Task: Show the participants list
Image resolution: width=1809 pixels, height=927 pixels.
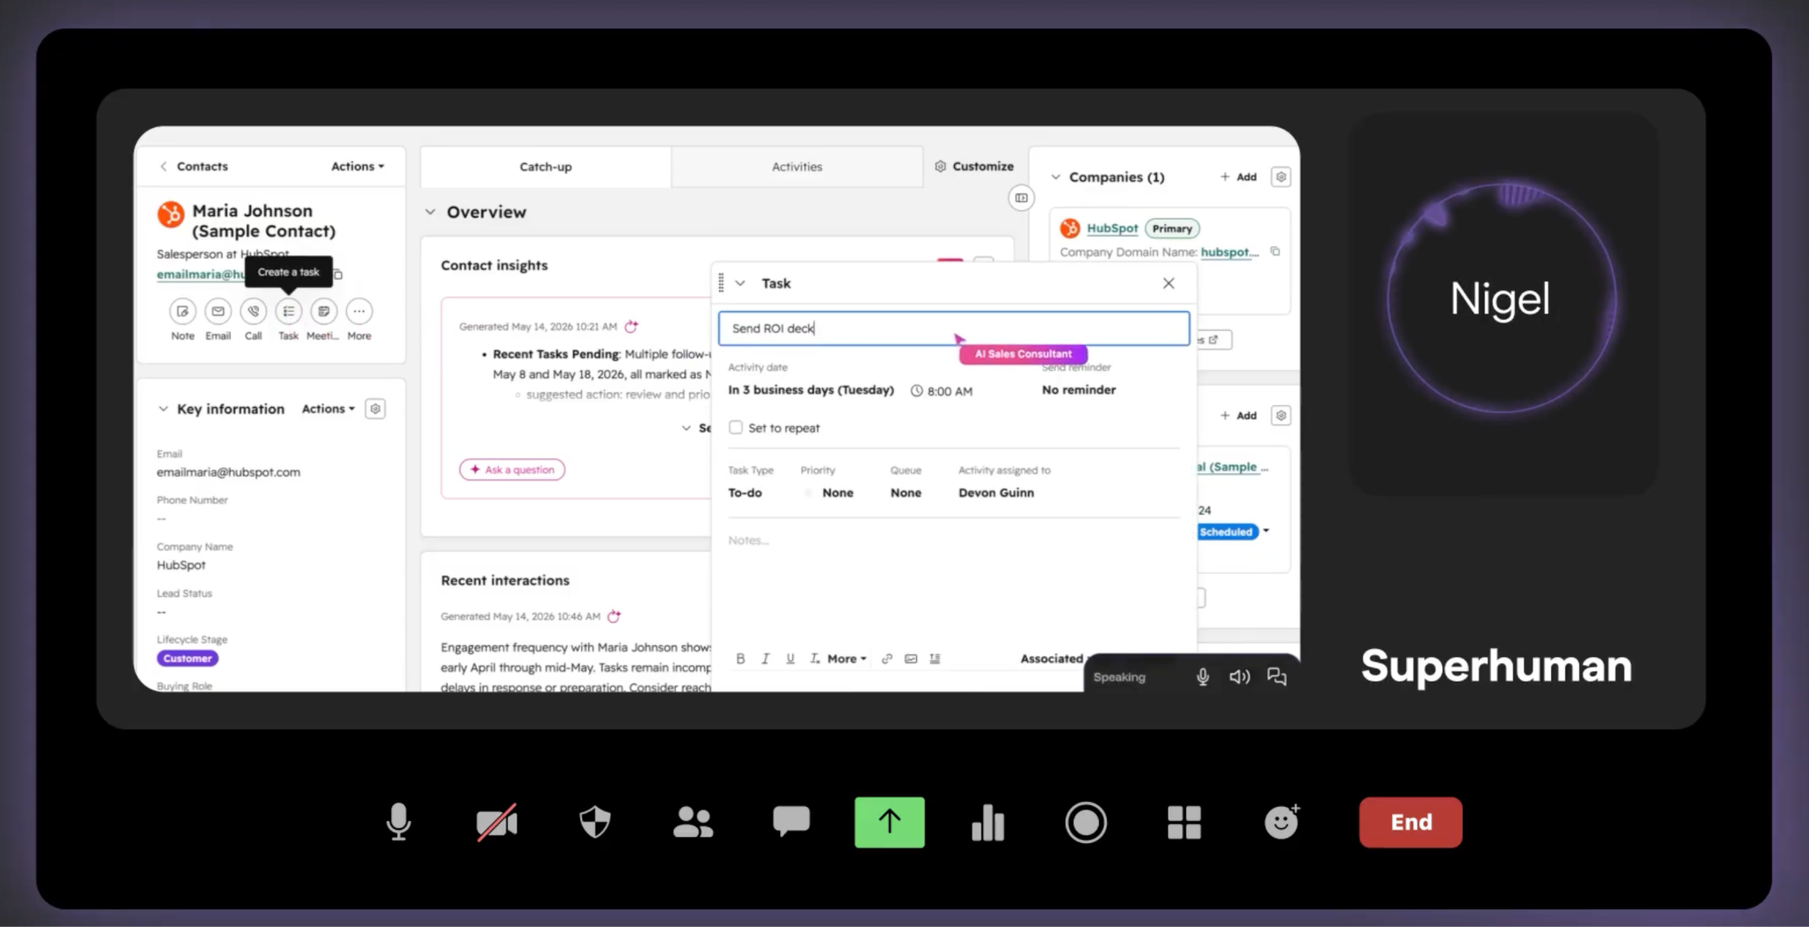Action: (x=693, y=822)
